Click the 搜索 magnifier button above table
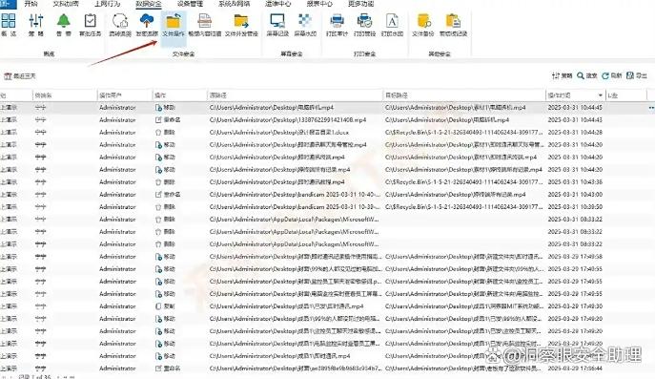Viewport: 655px width, 379px height. (587, 75)
